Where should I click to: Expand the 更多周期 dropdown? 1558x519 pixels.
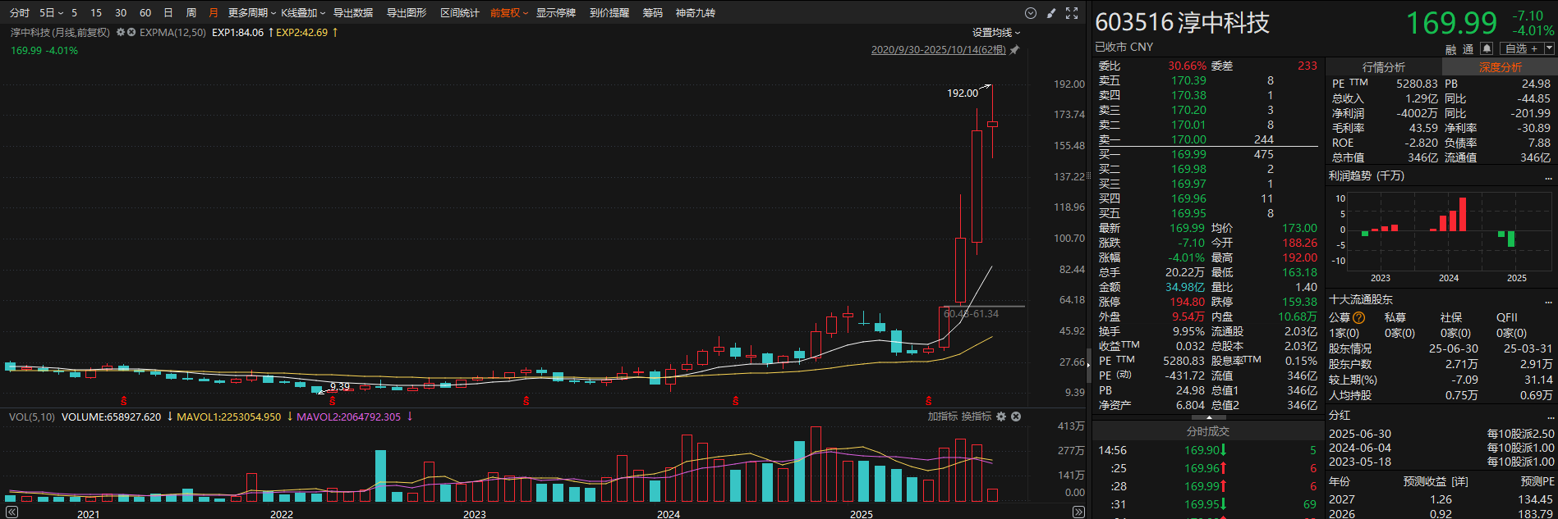click(x=253, y=13)
